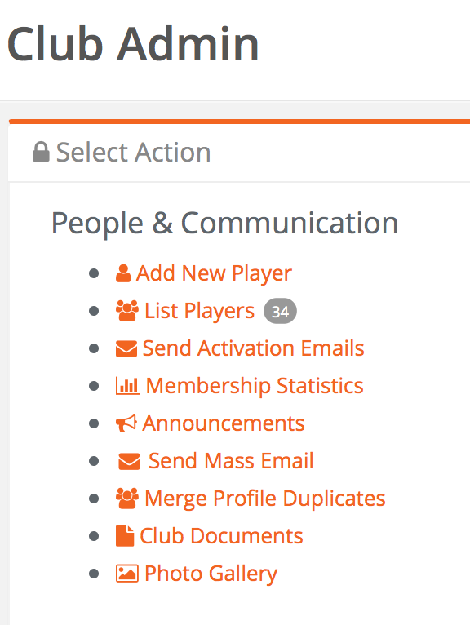Click the group icon for Merge Profile Duplicates
Viewport: 470px width, 625px height.
(x=127, y=499)
